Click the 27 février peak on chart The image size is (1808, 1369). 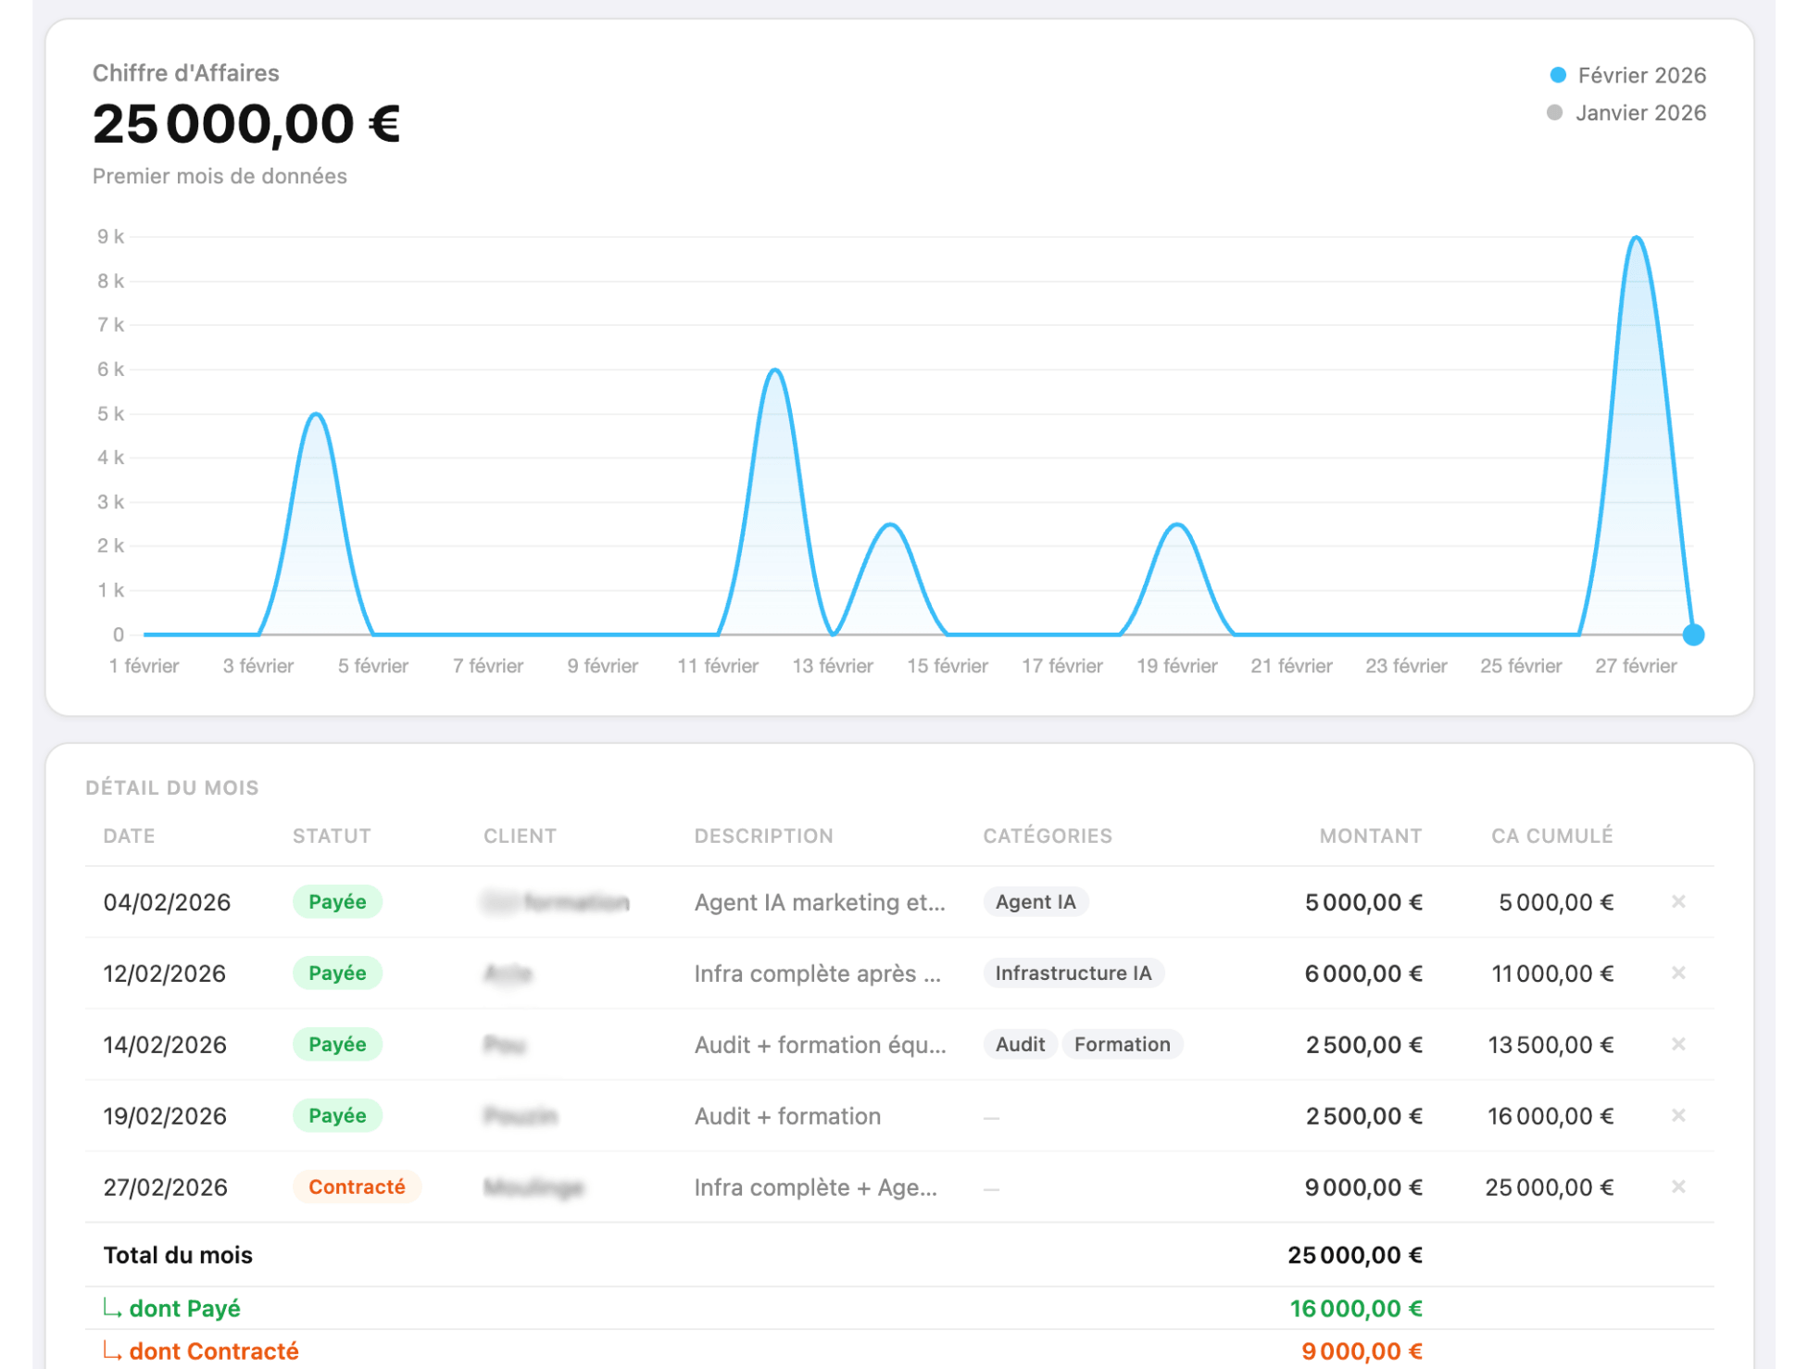tap(1636, 239)
